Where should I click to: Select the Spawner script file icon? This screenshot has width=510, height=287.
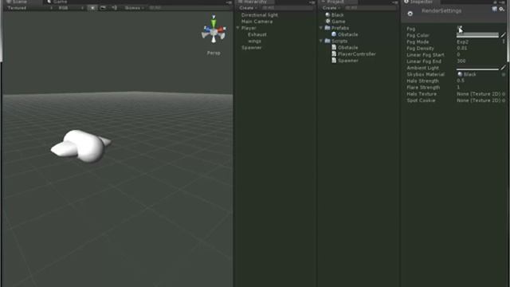[x=334, y=61]
